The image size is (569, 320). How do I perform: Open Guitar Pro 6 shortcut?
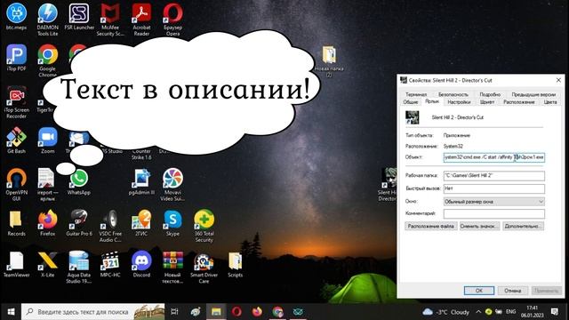tap(79, 223)
